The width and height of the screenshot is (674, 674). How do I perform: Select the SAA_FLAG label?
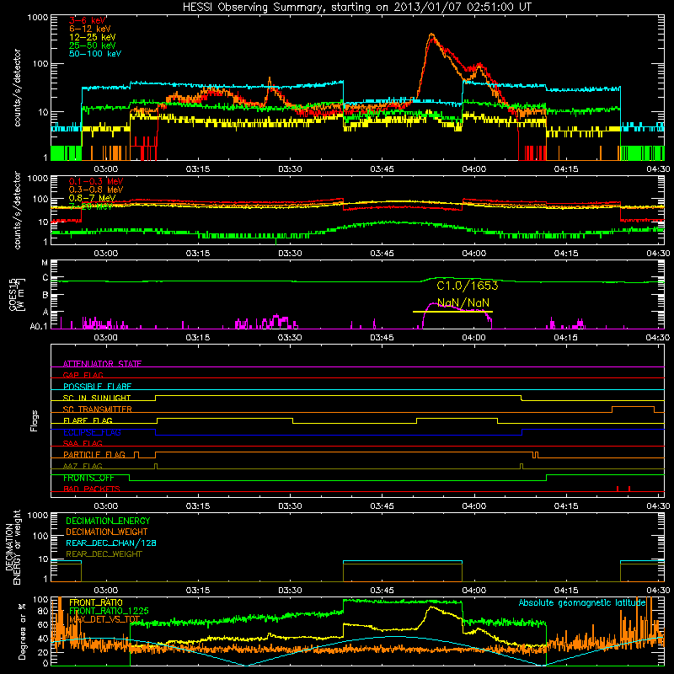tap(83, 443)
